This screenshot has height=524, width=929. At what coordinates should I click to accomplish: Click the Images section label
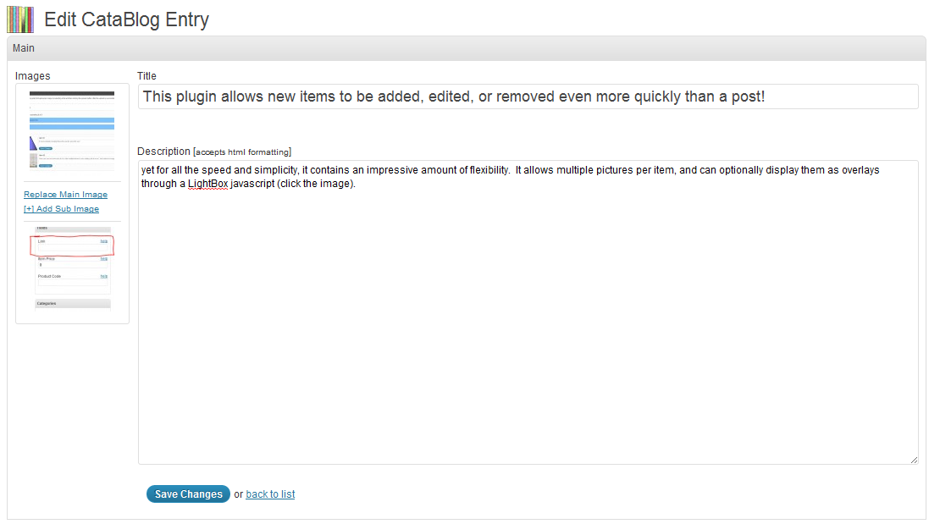33,76
